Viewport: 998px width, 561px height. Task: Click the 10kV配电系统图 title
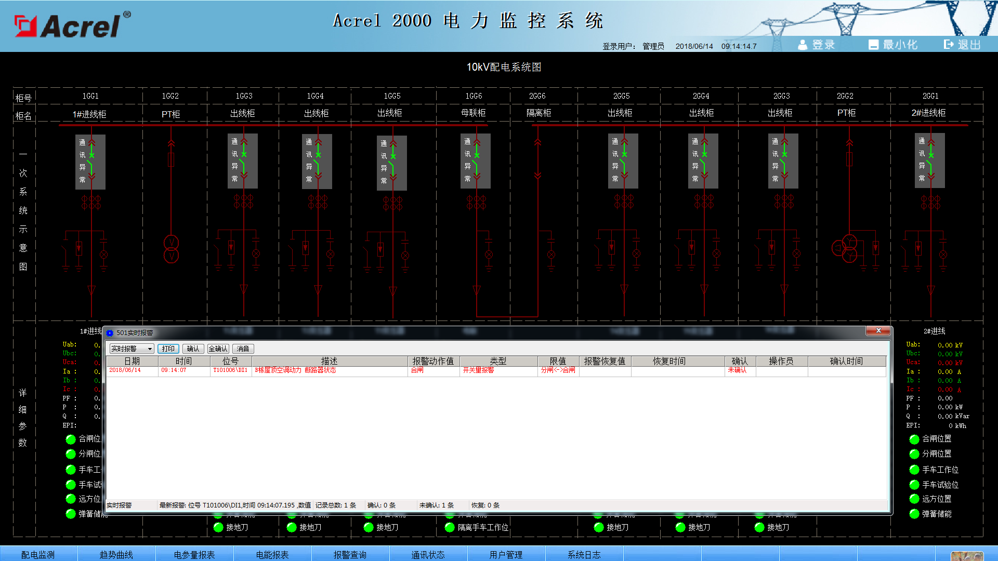pyautogui.click(x=504, y=67)
